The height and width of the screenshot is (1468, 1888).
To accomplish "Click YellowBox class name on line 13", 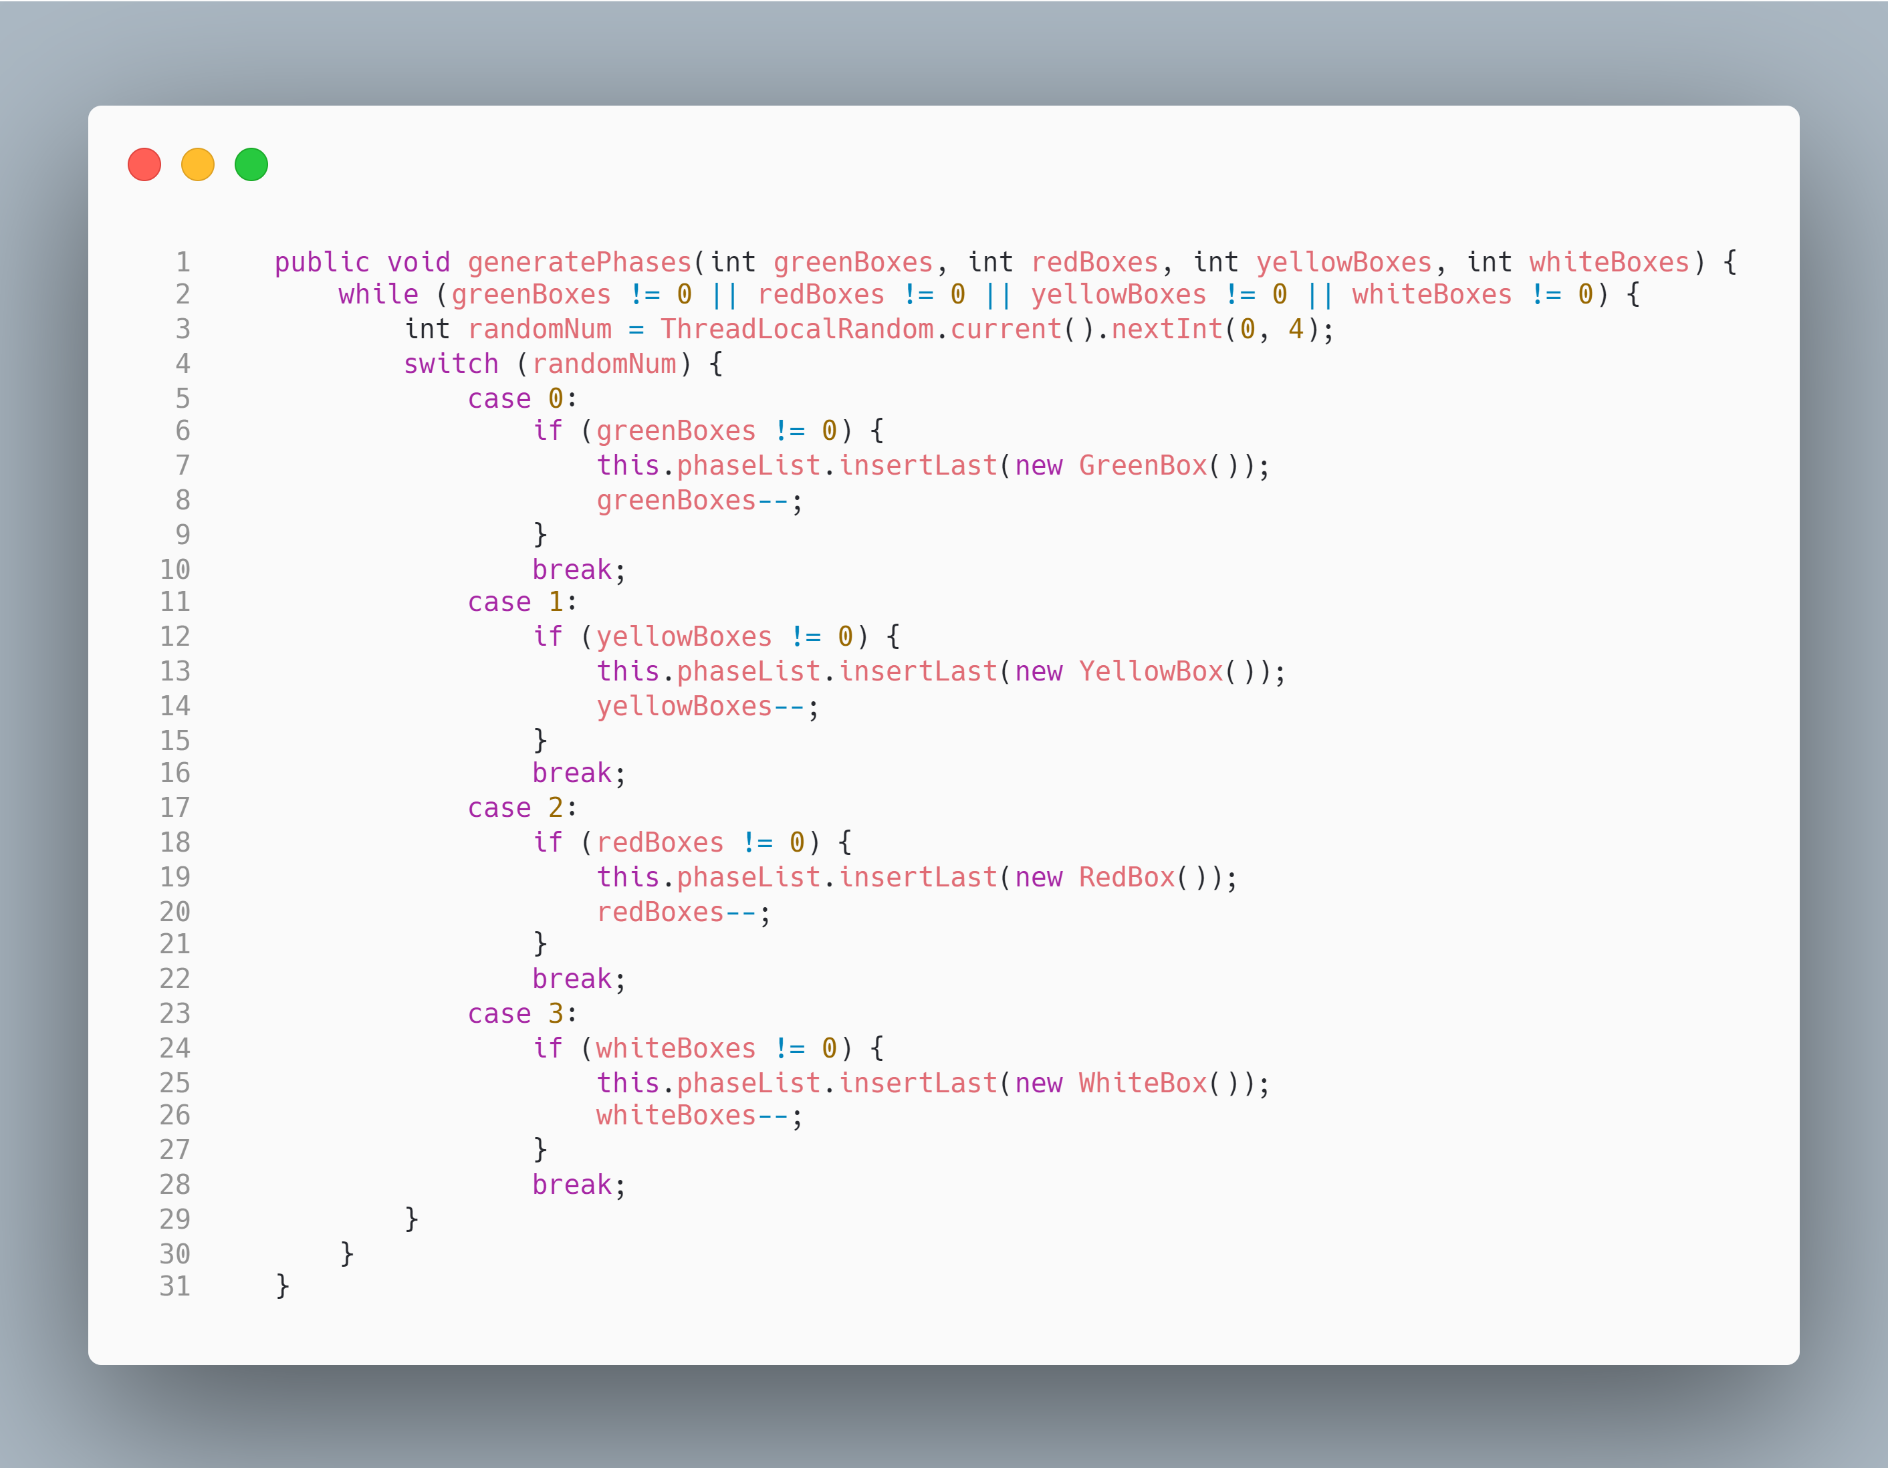I will 1151,672.
